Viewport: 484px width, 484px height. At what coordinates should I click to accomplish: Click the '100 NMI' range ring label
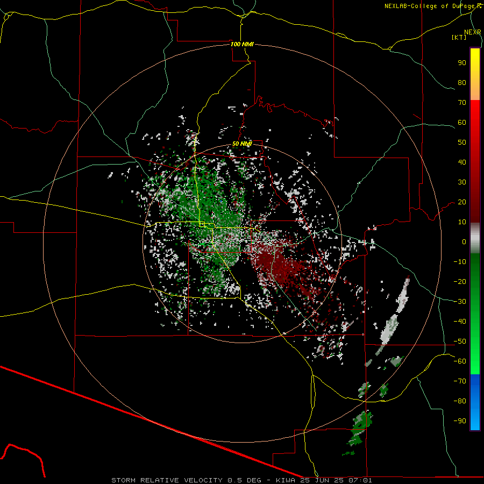pos(242,44)
